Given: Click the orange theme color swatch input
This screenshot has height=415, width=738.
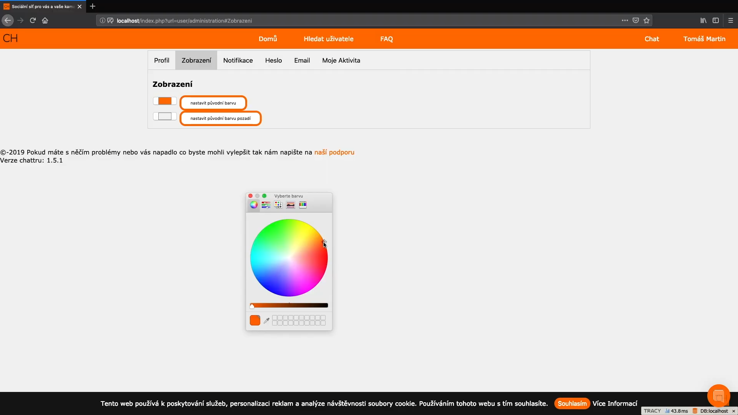Looking at the screenshot, I should point(165,101).
